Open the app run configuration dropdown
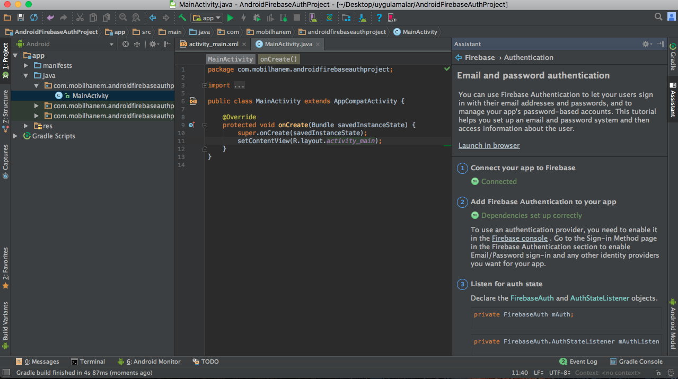This screenshot has height=379, width=678. (x=207, y=18)
